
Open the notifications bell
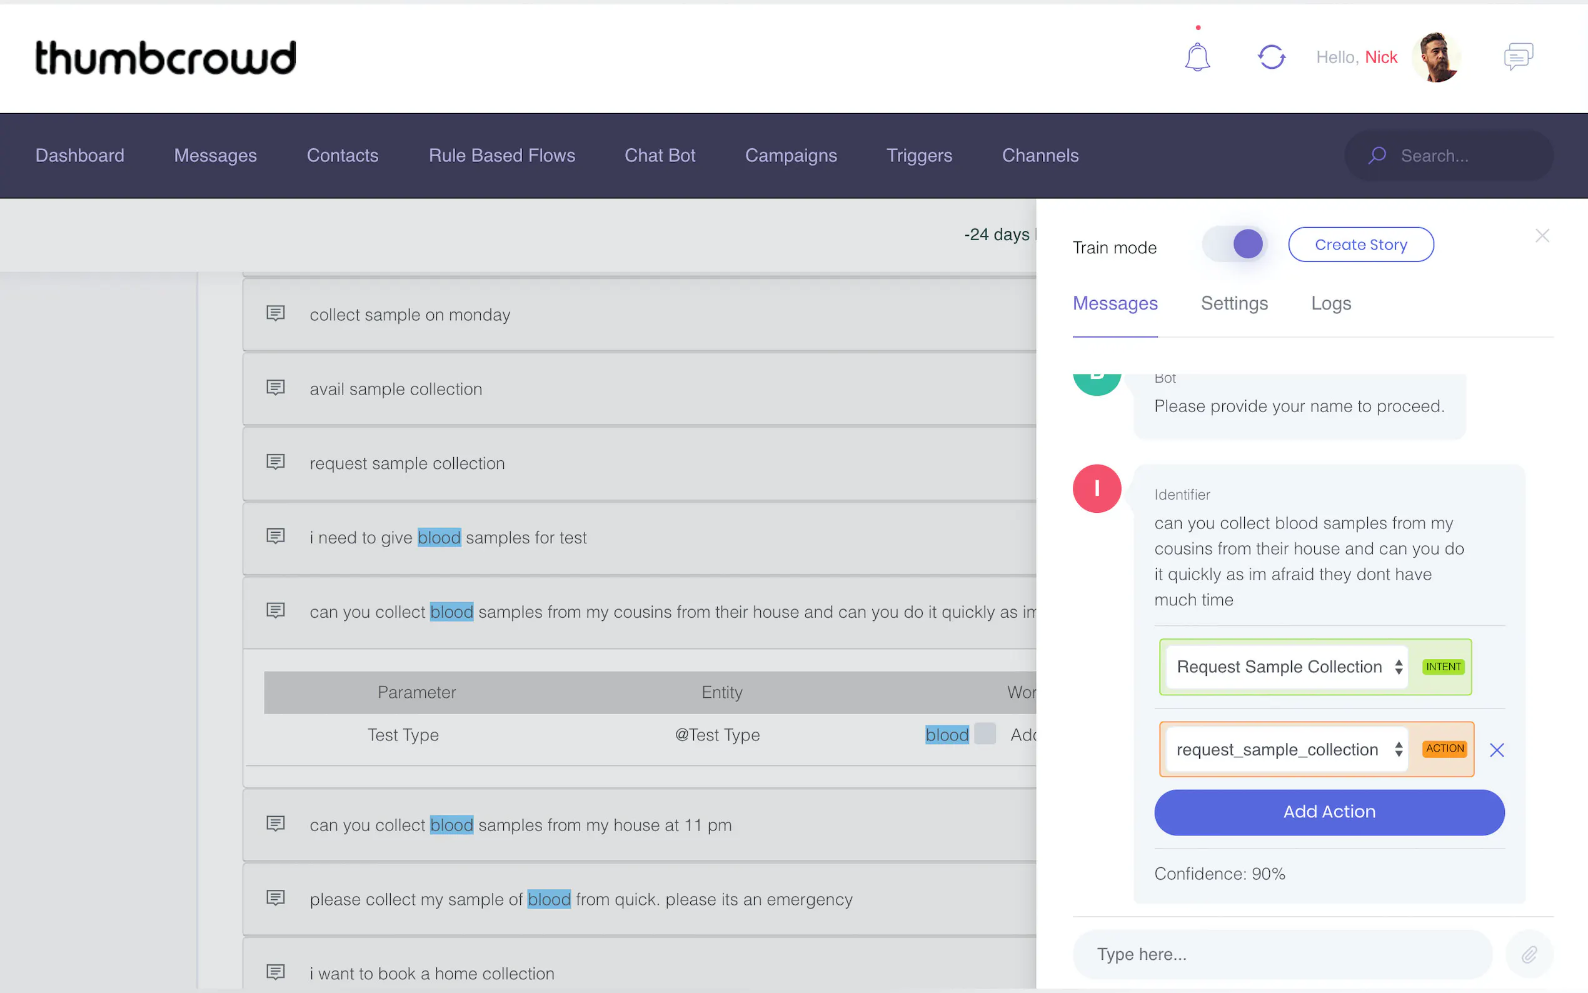pyautogui.click(x=1197, y=57)
